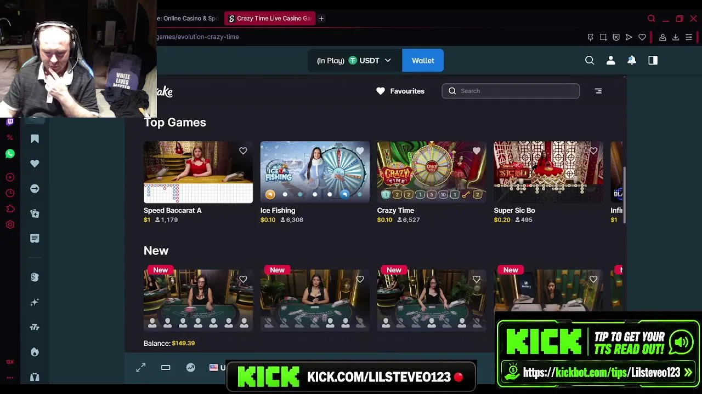This screenshot has height=394, width=702.
Task: Favourite the fourth New game table
Action: 593,279
